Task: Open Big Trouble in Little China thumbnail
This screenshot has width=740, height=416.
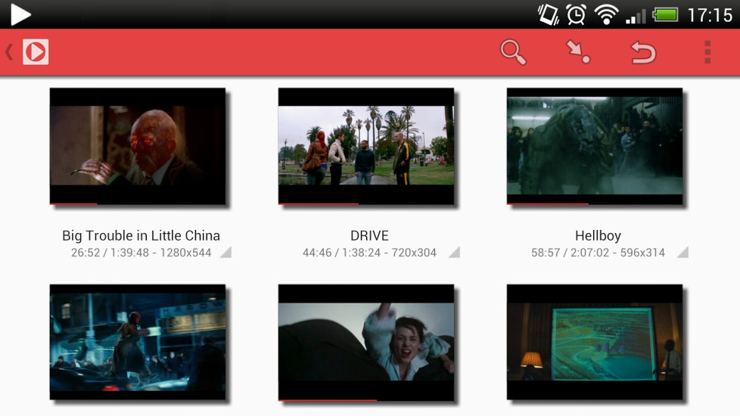Action: (138, 146)
